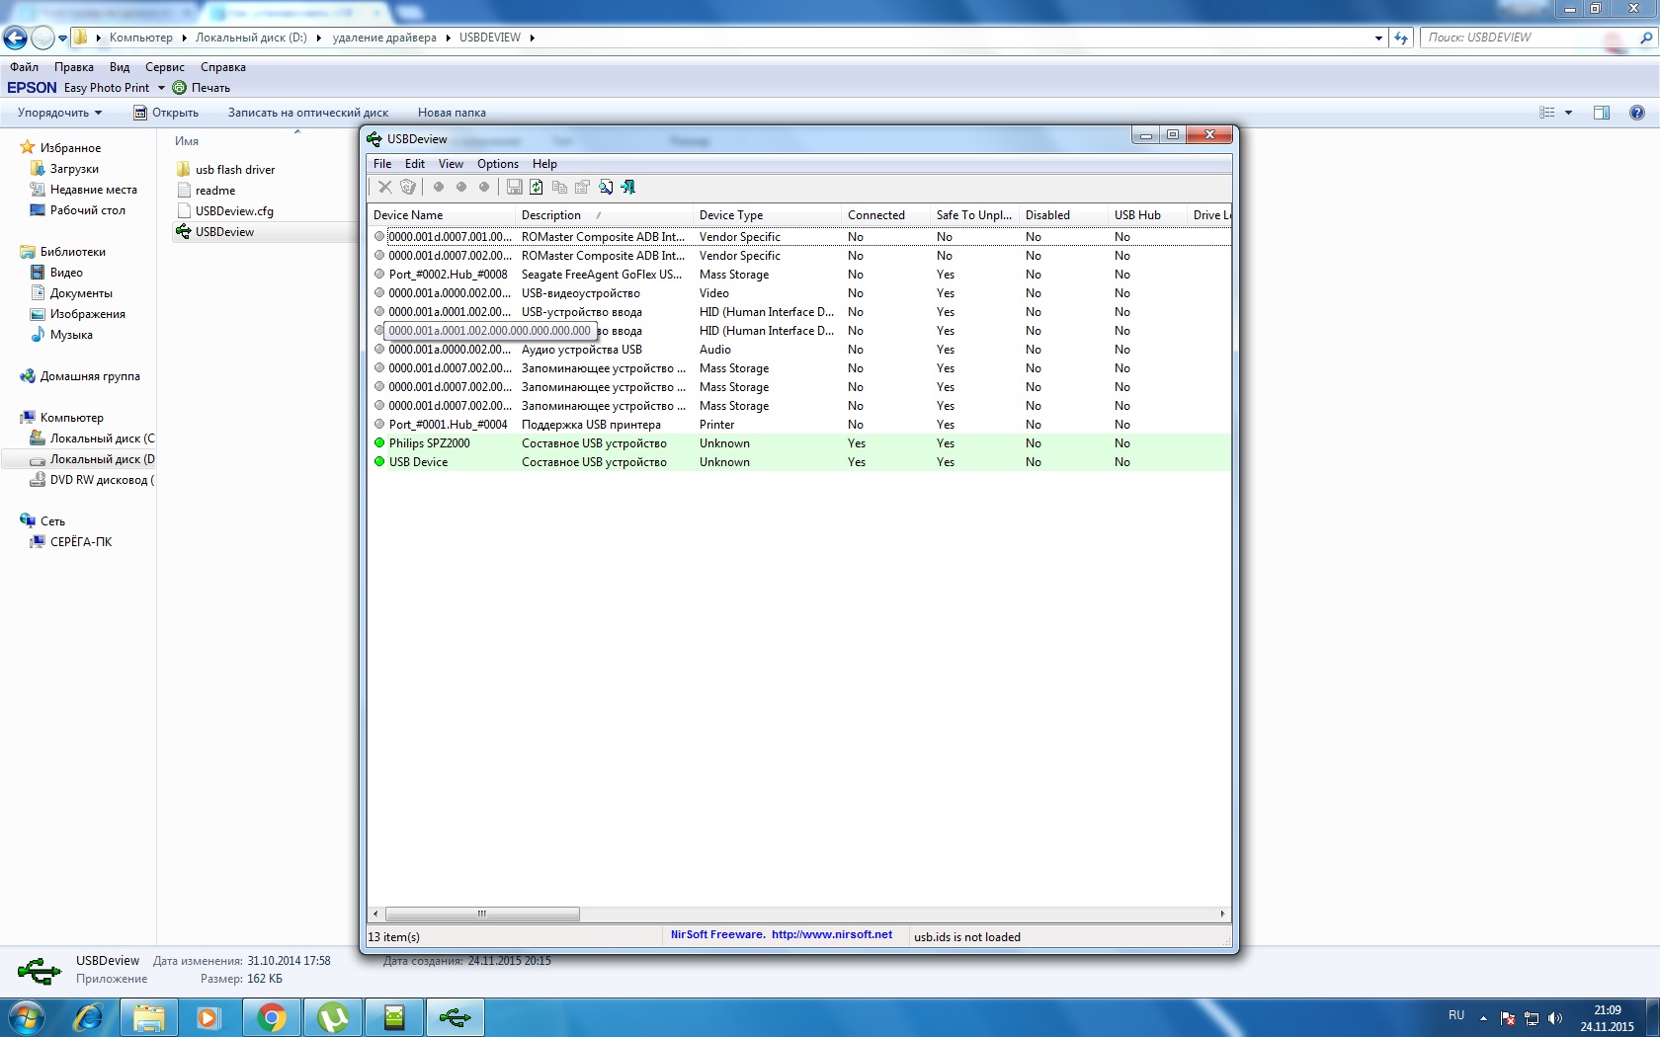Viewport: 1660px width, 1037px height.
Task: Click the Exit door icon in USBDeview toolbar
Action: (627, 187)
